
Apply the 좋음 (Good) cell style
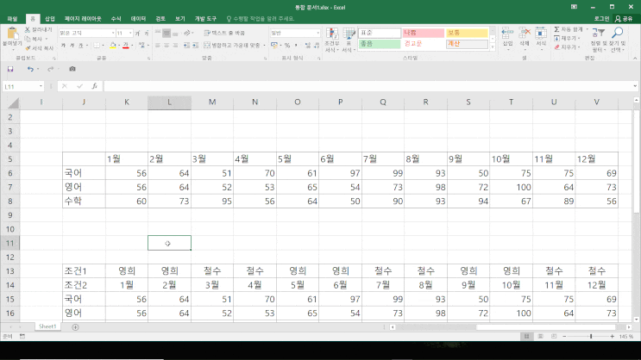pyautogui.click(x=380, y=44)
